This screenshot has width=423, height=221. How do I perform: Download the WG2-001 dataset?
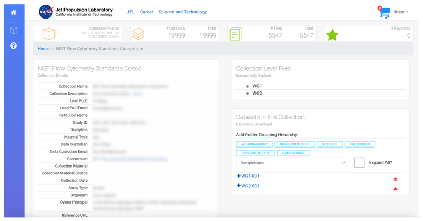tap(395, 189)
